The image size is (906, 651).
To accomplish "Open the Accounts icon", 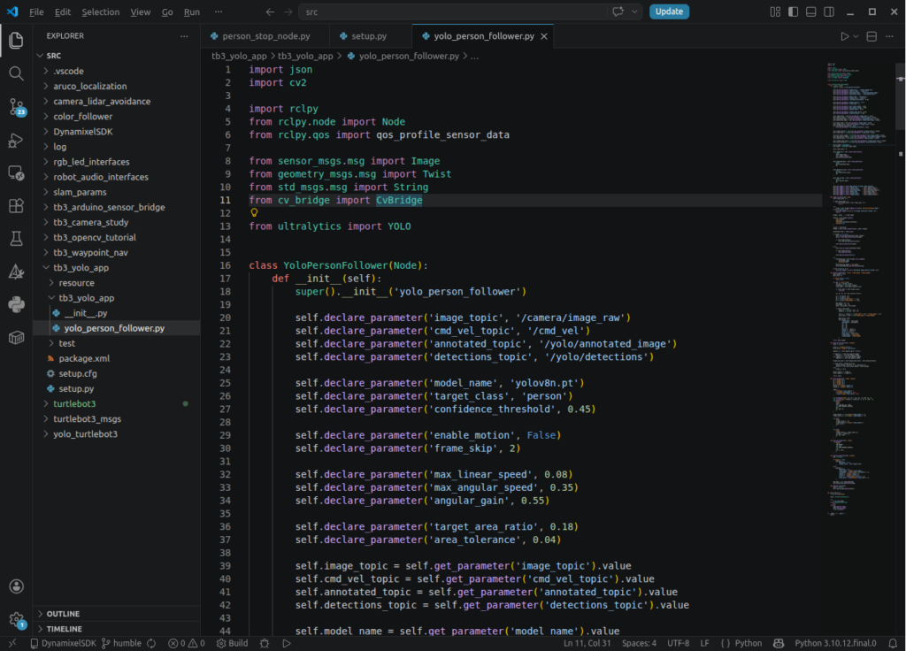I will tap(16, 586).
